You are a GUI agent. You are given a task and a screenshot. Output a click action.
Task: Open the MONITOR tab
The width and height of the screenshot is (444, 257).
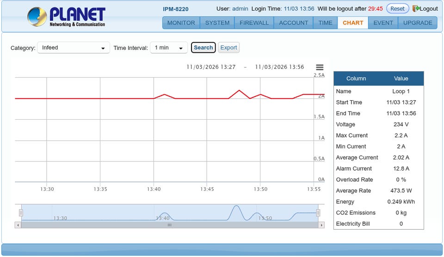pos(181,23)
